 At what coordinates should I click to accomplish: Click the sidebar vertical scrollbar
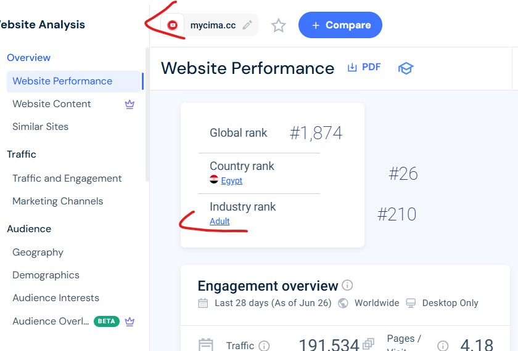[x=147, y=114]
